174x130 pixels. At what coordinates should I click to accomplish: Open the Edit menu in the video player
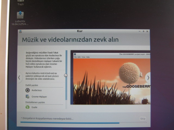click(79, 57)
